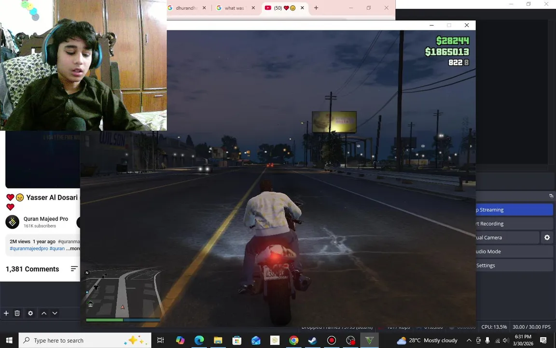Open Outlook from the taskbar
The width and height of the screenshot is (556, 348).
pos(256,340)
